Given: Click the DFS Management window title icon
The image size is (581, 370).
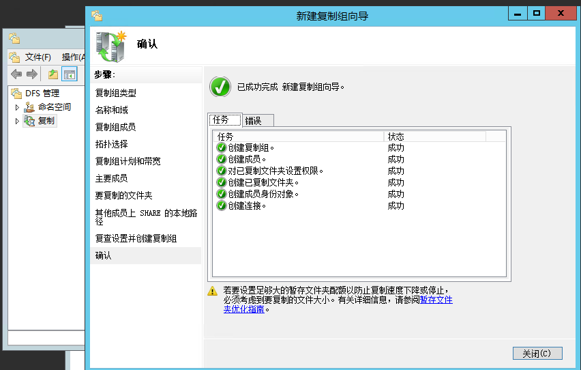Looking at the screenshot, I should (x=14, y=38).
